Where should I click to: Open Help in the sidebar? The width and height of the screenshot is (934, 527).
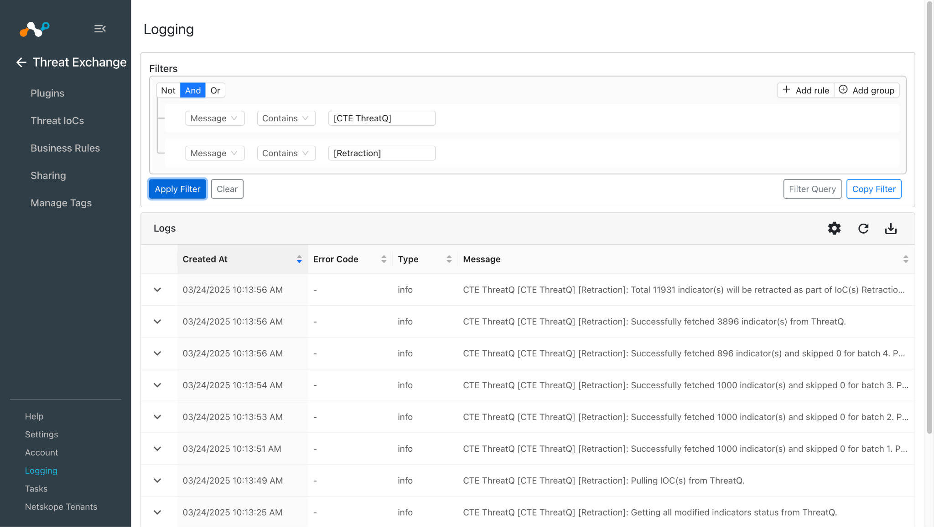coord(34,416)
